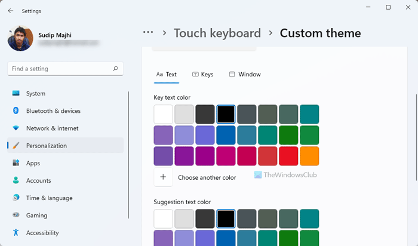Go to Time & language settings
Screen dimensions: 418x246
49,198
